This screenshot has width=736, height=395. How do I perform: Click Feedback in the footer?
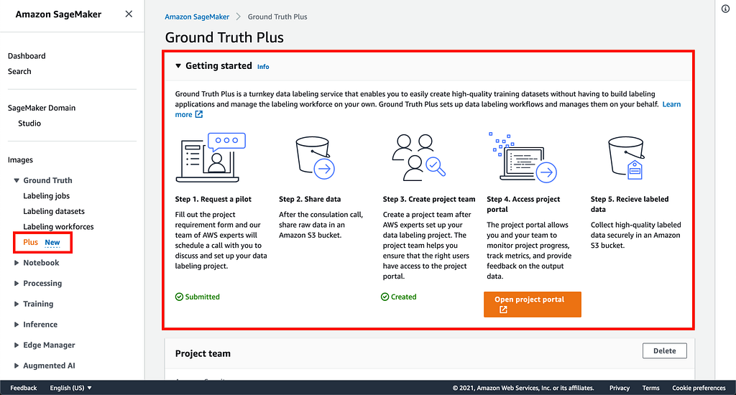pyautogui.click(x=24, y=388)
